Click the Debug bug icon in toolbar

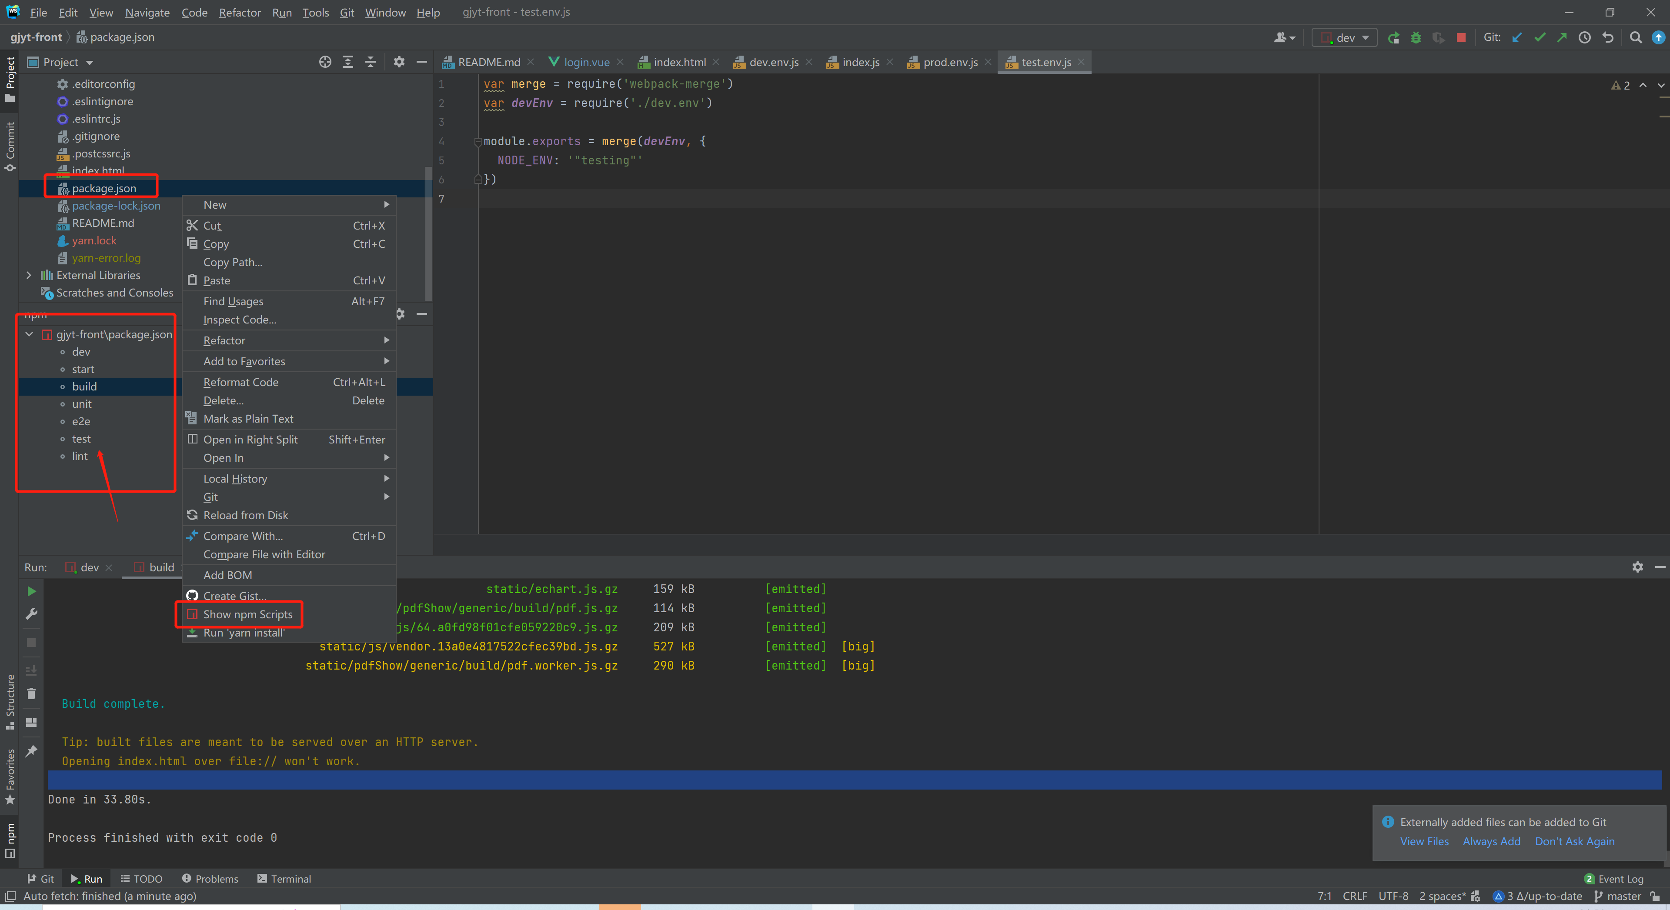1416,37
